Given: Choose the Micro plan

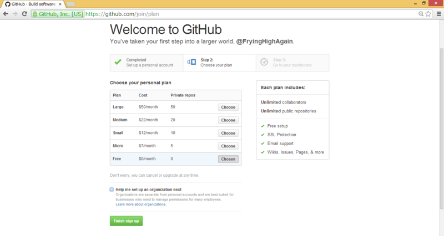Looking at the screenshot, I should pyautogui.click(x=228, y=146).
